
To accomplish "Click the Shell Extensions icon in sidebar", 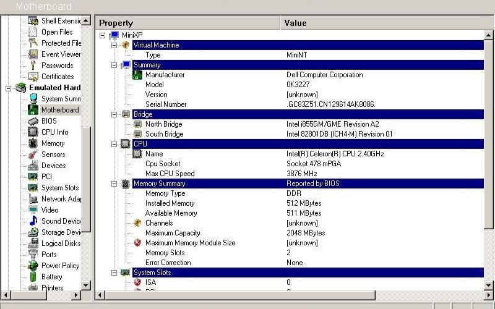I will (x=33, y=21).
